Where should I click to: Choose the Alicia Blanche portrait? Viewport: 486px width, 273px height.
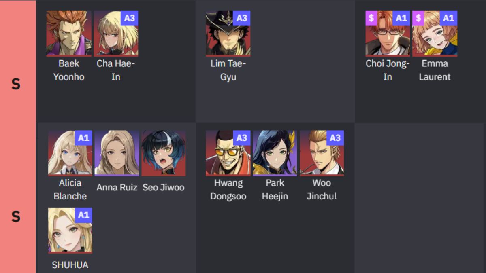(70, 153)
